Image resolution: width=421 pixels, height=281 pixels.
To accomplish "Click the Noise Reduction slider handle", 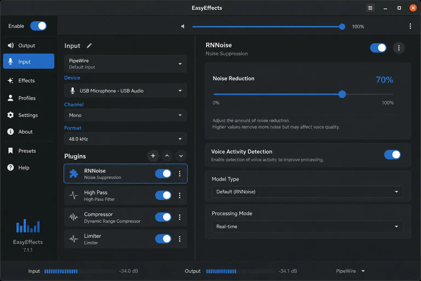I will (342, 94).
